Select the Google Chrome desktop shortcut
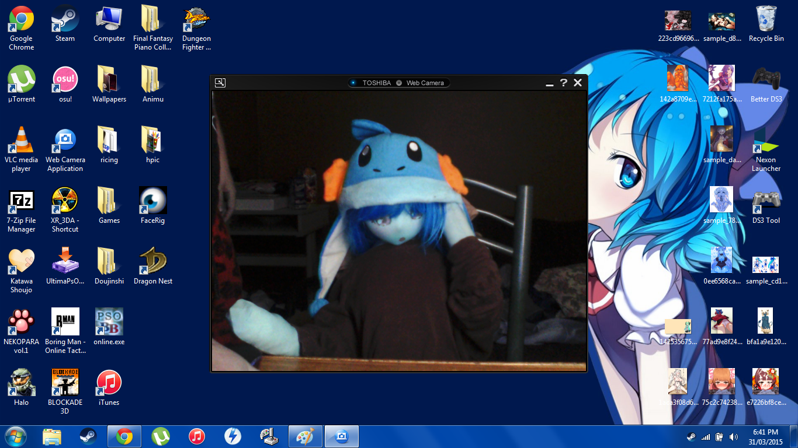 [x=22, y=29]
